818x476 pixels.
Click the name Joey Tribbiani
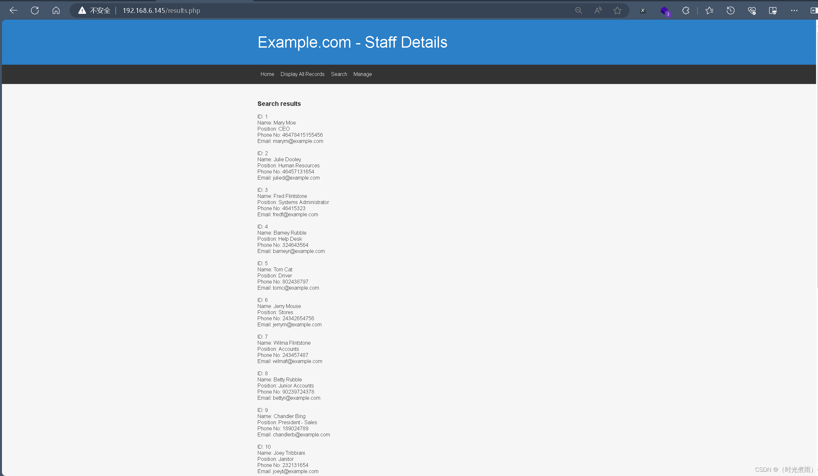click(x=289, y=453)
